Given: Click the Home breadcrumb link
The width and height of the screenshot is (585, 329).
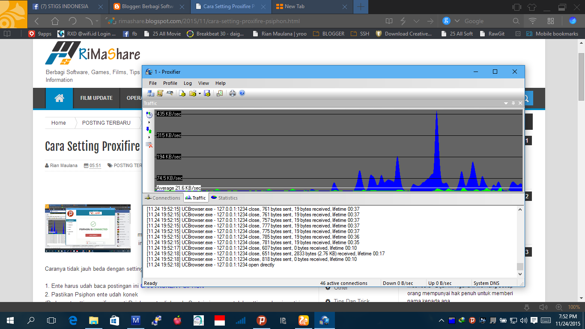Looking at the screenshot, I should coord(59,123).
